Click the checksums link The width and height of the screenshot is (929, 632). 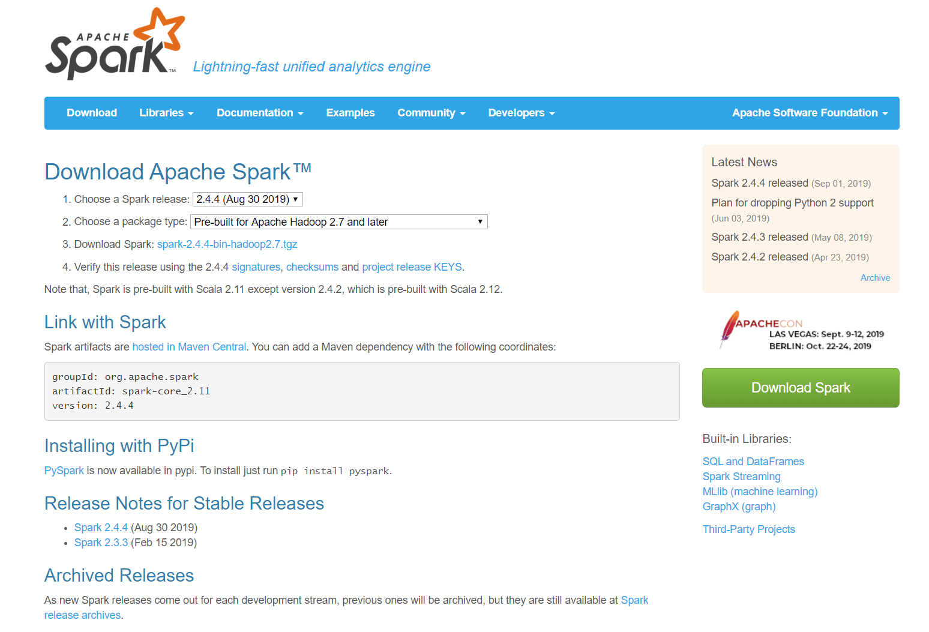(312, 267)
